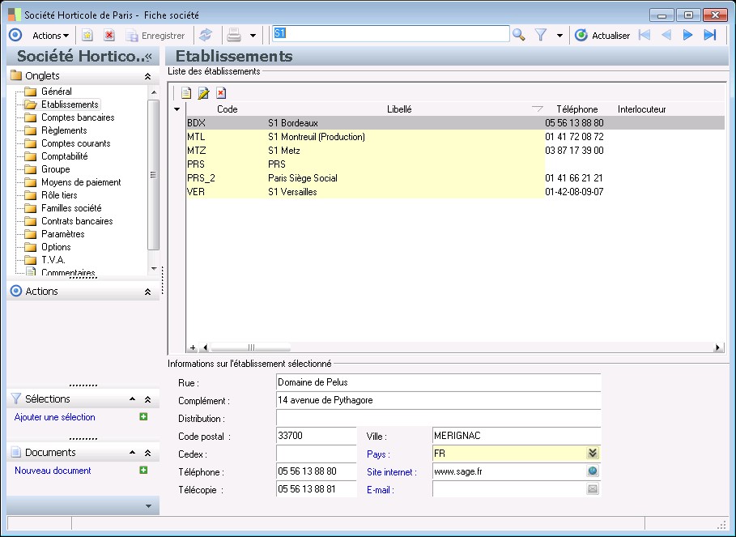Click green plus next to Nouveau document
Image resolution: width=736 pixels, height=537 pixels.
click(143, 470)
